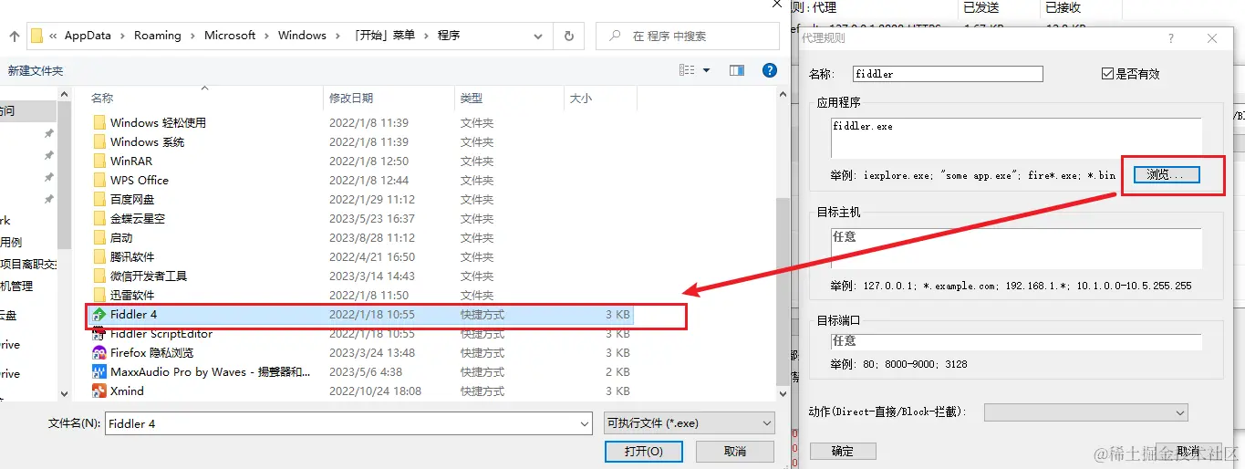Click the Firefox 隐私浏览 shortcut icon
This screenshot has width=1245, height=469.
[99, 353]
